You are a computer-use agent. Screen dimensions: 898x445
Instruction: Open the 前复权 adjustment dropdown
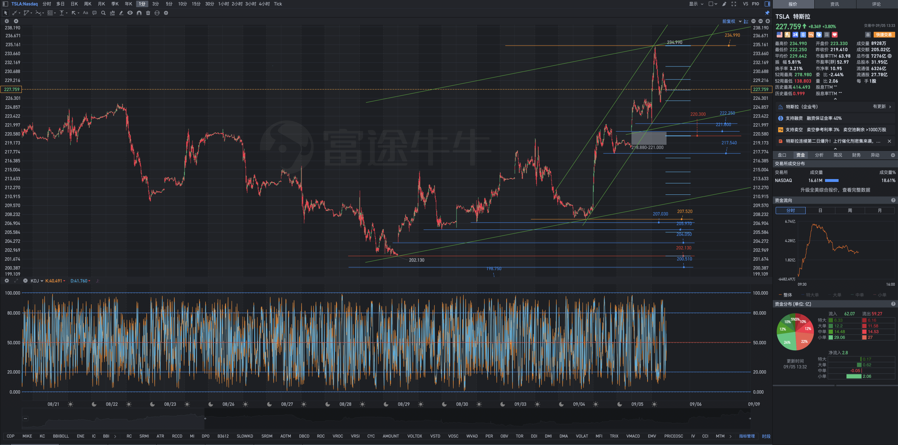click(732, 21)
